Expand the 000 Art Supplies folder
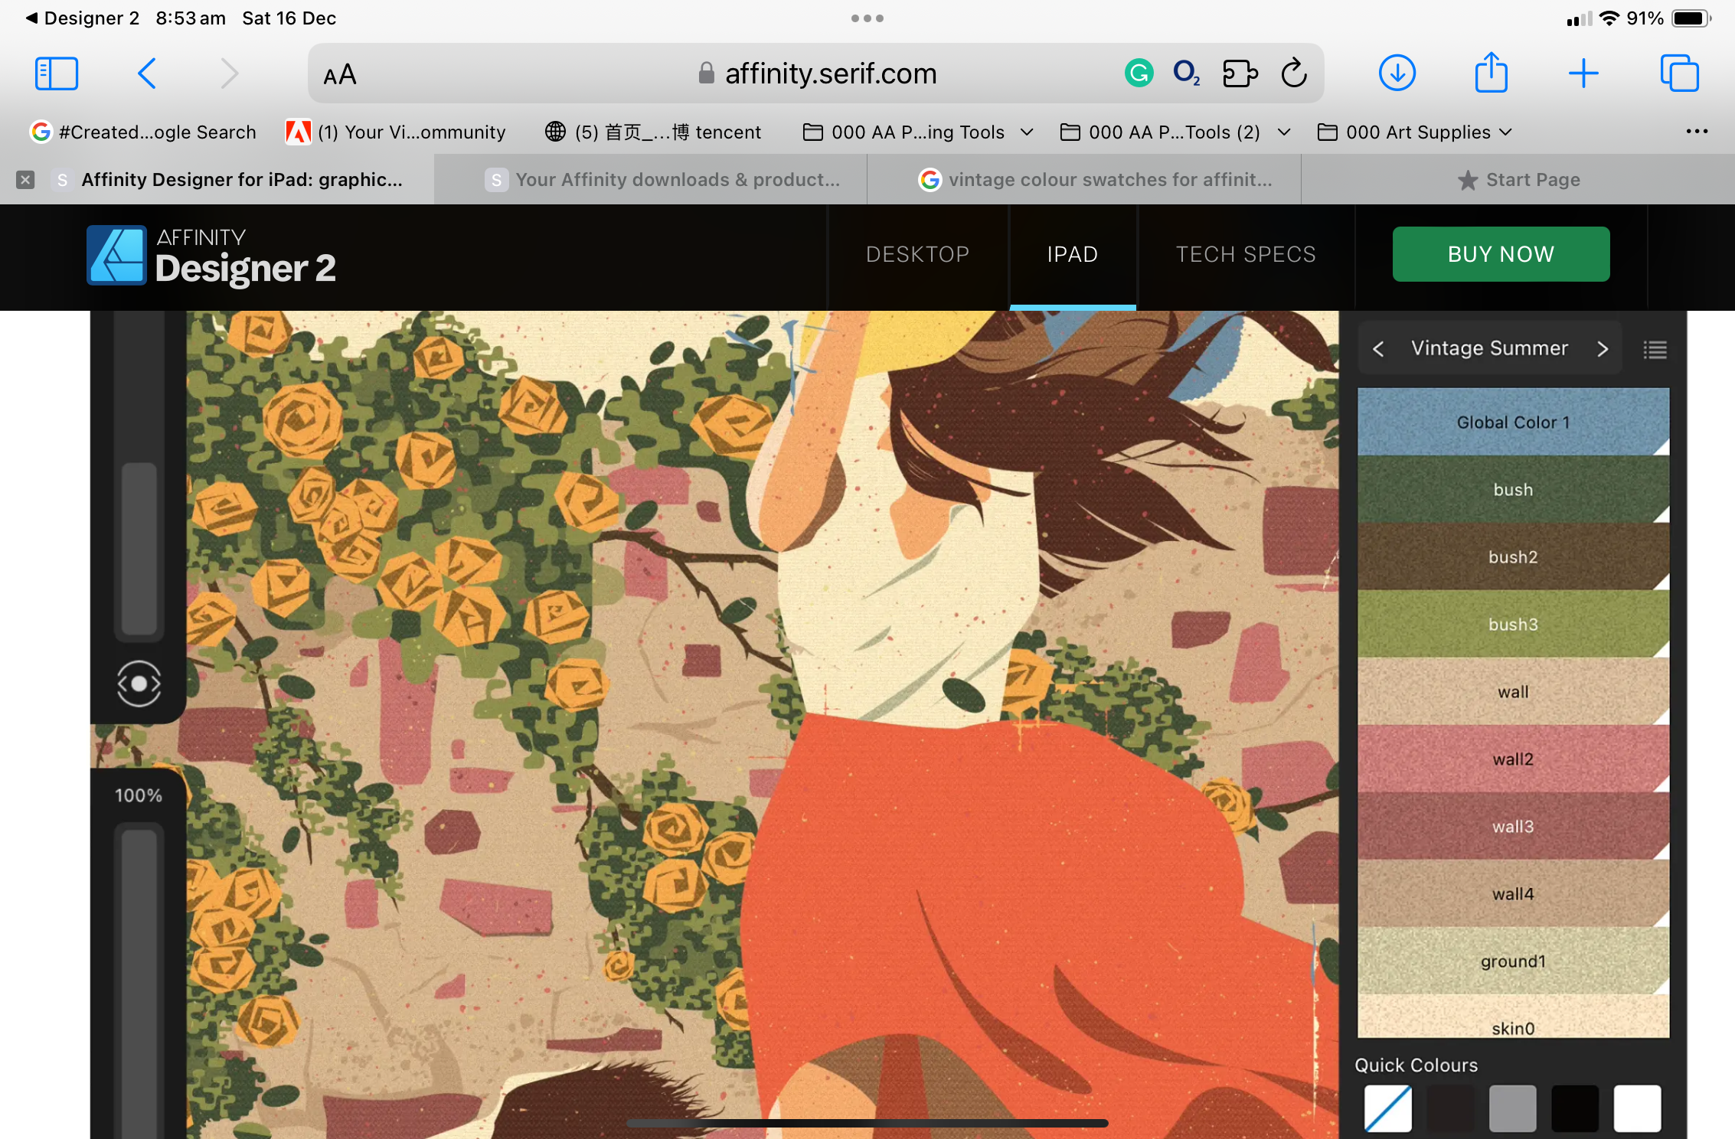1735x1139 pixels. pos(1415,132)
